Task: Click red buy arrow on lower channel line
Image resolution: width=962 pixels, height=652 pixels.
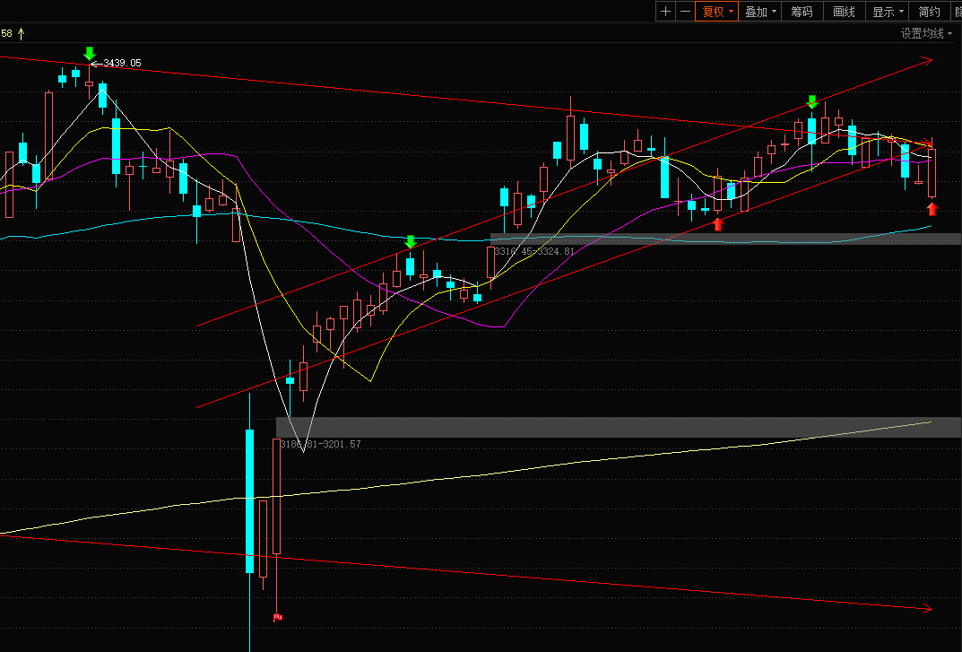Action: pyautogui.click(x=718, y=224)
